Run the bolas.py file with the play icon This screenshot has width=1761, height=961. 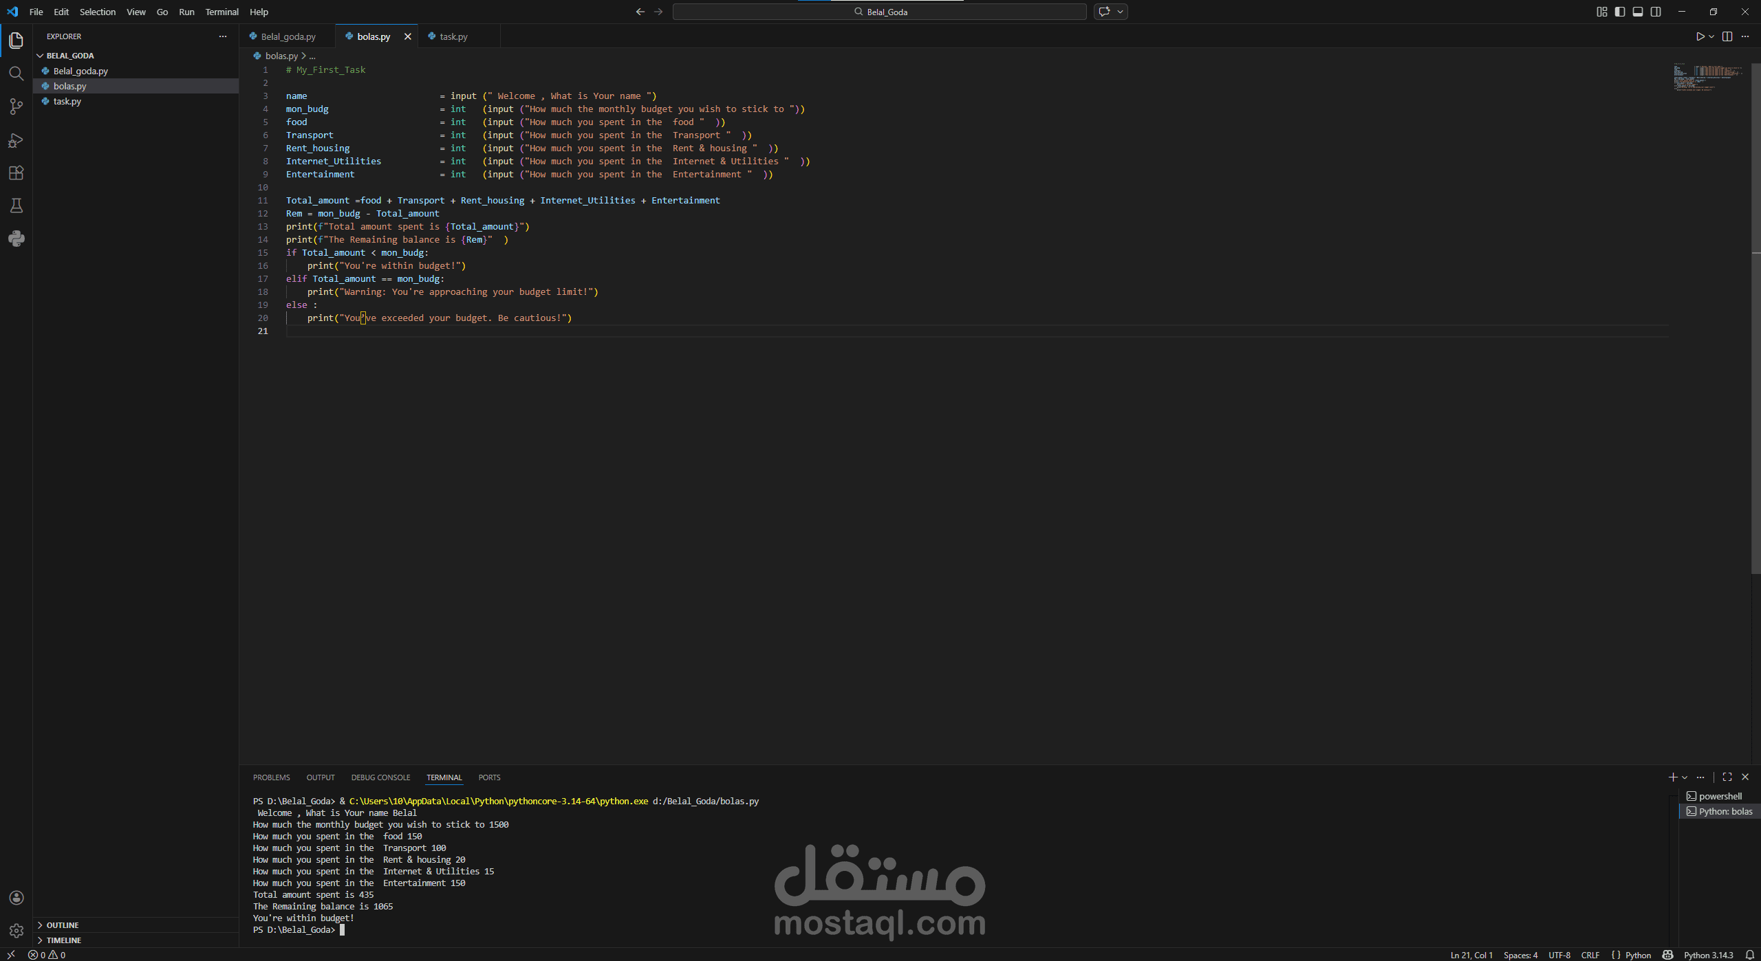1700,36
